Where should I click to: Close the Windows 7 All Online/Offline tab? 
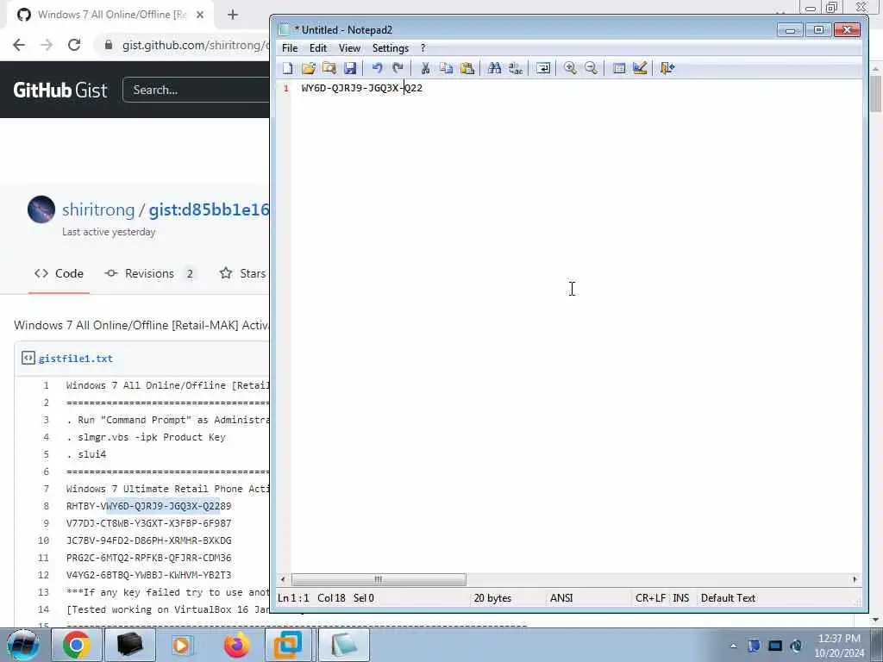200,15
